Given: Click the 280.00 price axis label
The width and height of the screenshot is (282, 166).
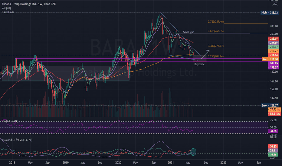Looking at the screenshot, I should point(274,26).
